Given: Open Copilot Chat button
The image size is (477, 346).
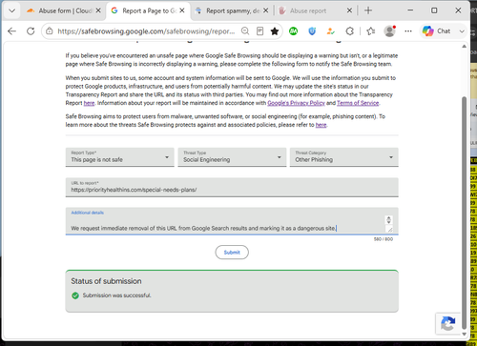Looking at the screenshot, I should [436, 31].
